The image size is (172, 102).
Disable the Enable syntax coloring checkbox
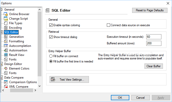(51, 25)
